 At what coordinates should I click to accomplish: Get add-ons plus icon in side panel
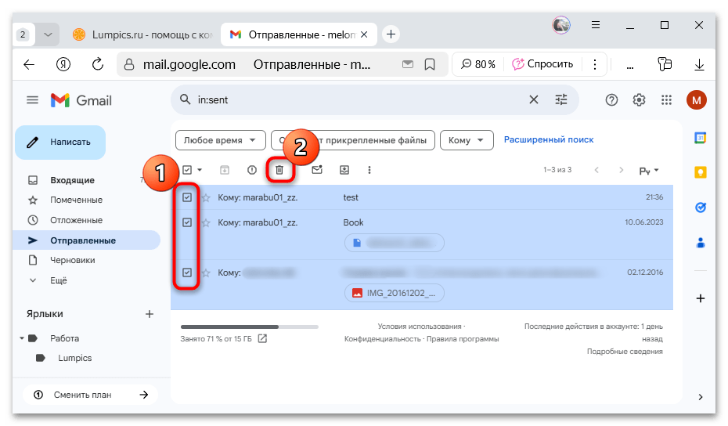tap(701, 298)
